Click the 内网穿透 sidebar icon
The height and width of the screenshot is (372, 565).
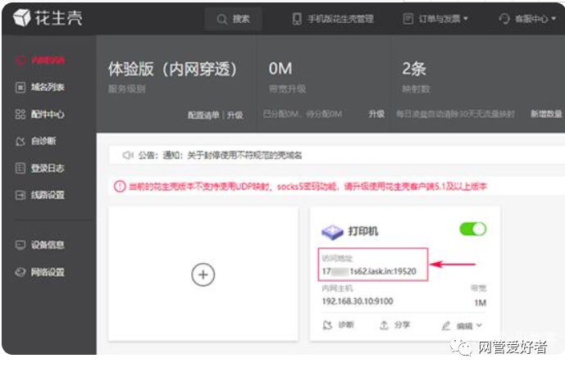point(21,60)
